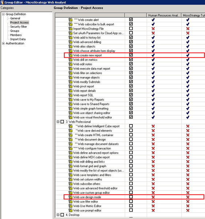The image size is (205, 219).
Task: Click the privilege icon beside Web use design mode
Action: 70,197
